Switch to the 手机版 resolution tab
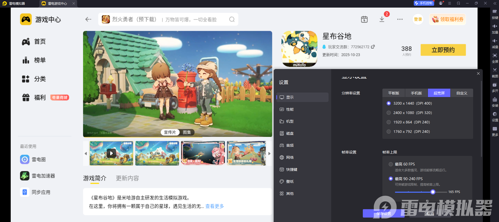This screenshot has height=222, width=499. pos(416,93)
